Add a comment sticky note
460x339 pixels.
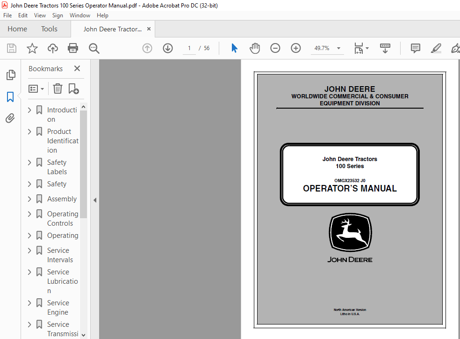tap(416, 48)
